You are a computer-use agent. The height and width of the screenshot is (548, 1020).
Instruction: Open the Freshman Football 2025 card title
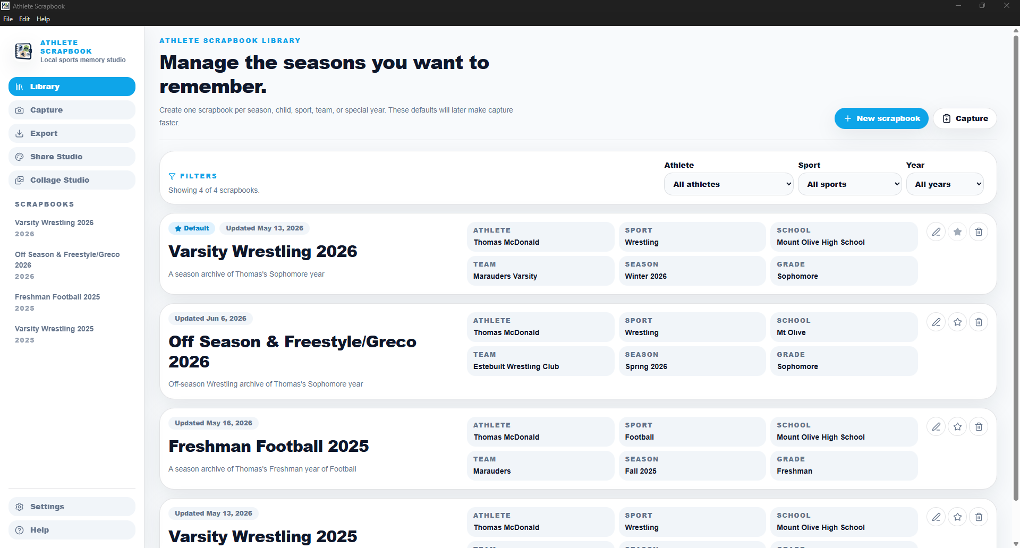[x=269, y=446]
